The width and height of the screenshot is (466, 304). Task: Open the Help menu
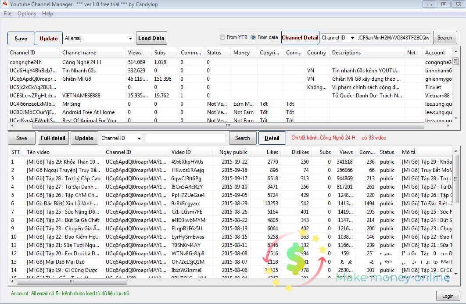47,14
